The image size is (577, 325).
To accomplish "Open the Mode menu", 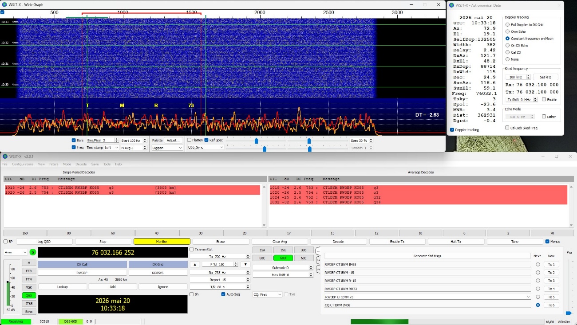I will click(67, 164).
